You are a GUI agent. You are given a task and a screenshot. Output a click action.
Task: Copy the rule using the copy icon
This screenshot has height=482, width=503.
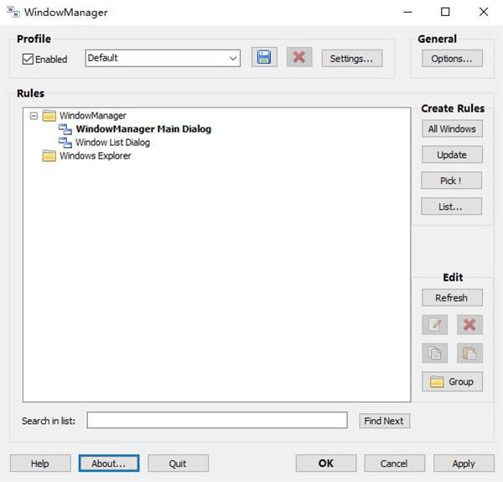tap(434, 354)
